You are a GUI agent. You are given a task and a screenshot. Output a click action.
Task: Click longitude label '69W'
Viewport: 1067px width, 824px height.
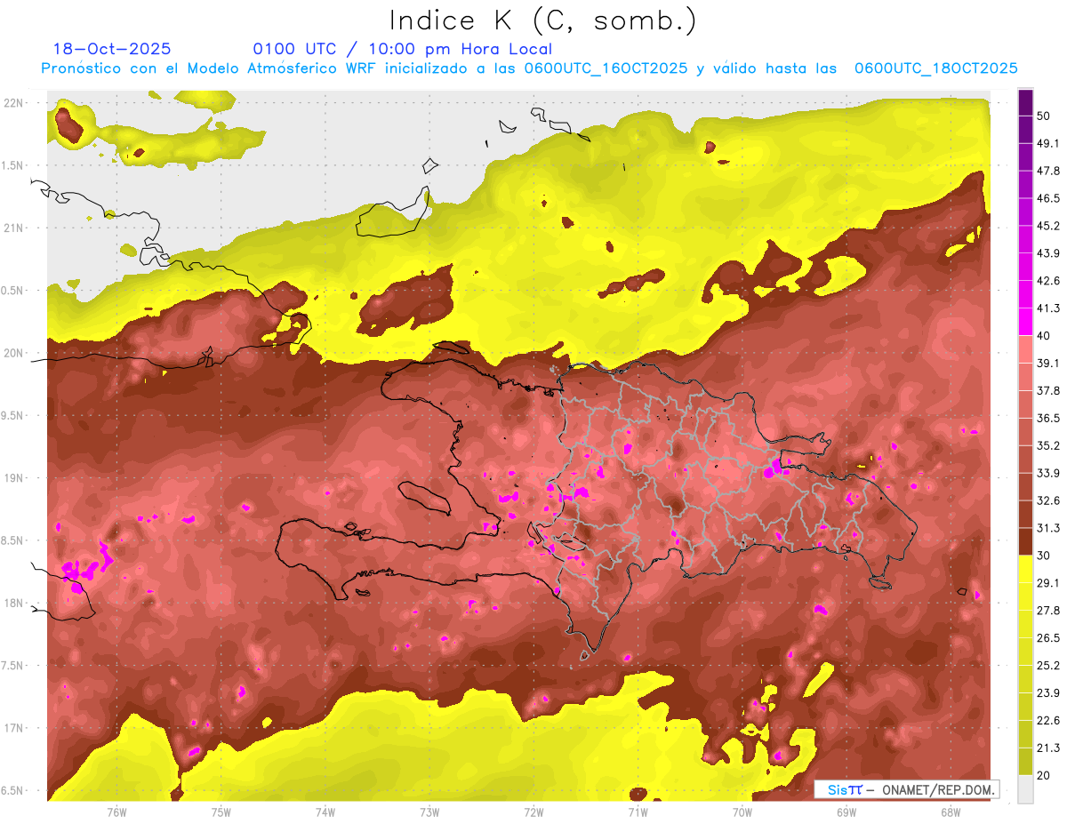click(846, 812)
